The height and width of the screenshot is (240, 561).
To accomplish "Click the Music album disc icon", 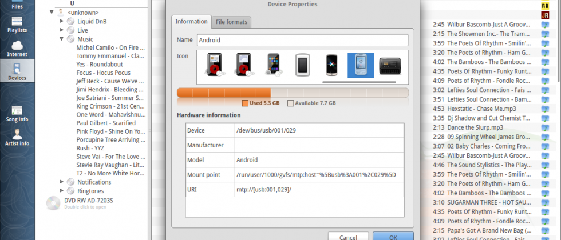I will point(71,39).
